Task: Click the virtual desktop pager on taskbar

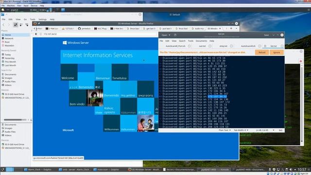Action: point(10,170)
